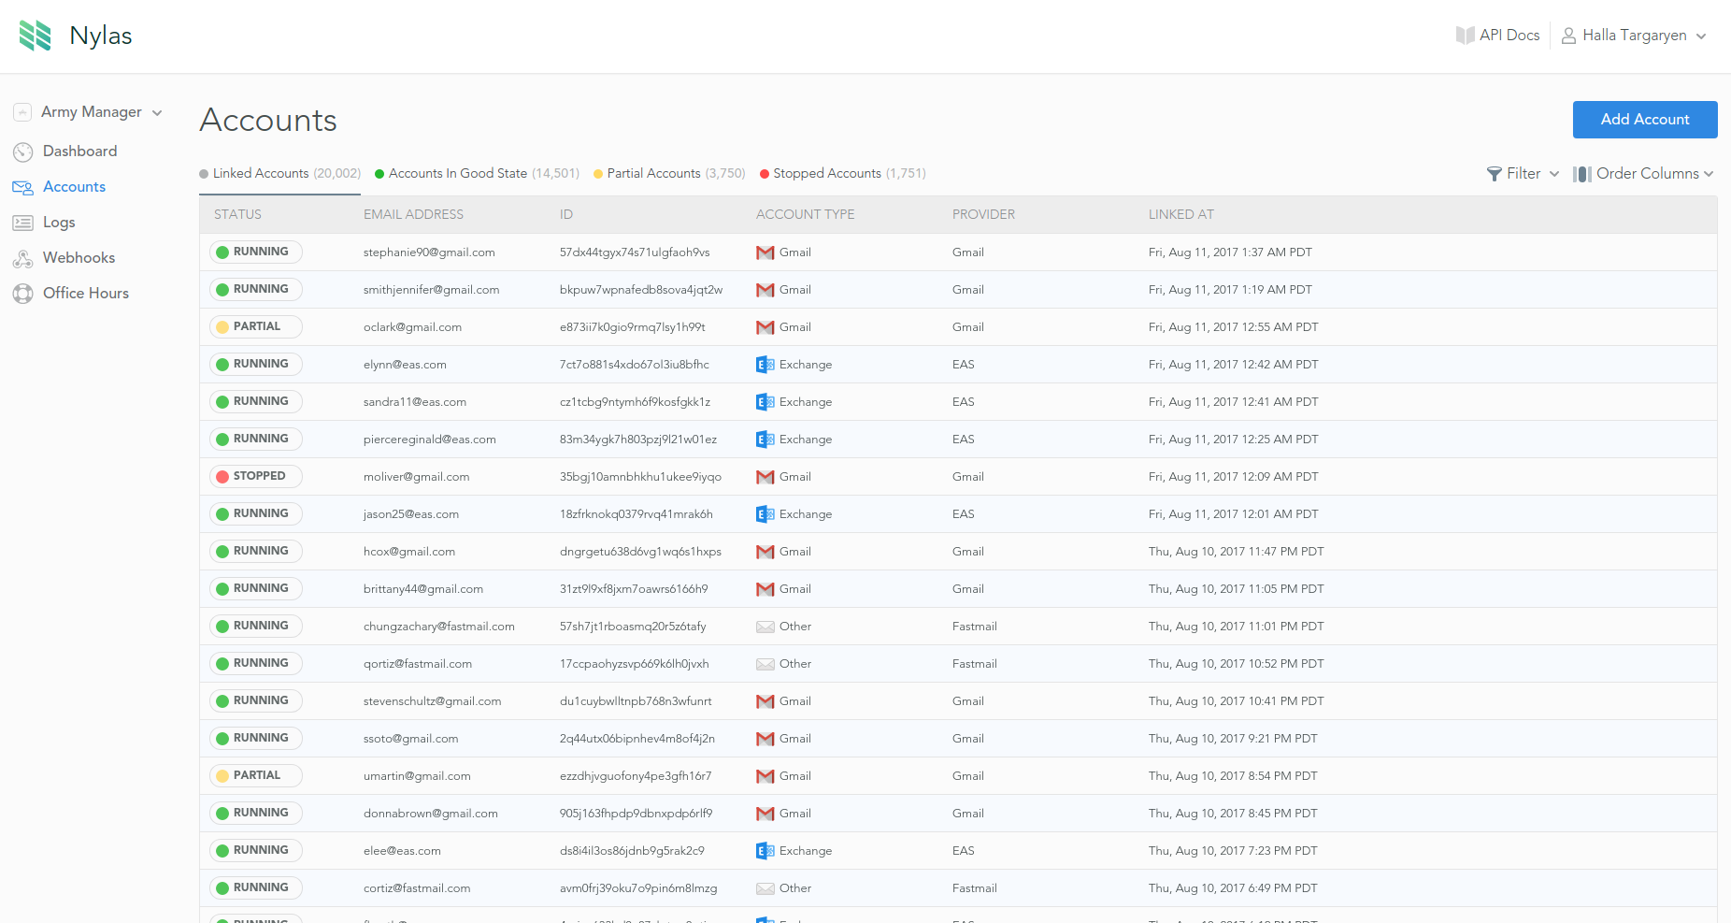Click the PARTIAL status badge for umartin@gmail.com
This screenshot has width=1731, height=923.
tap(255, 775)
